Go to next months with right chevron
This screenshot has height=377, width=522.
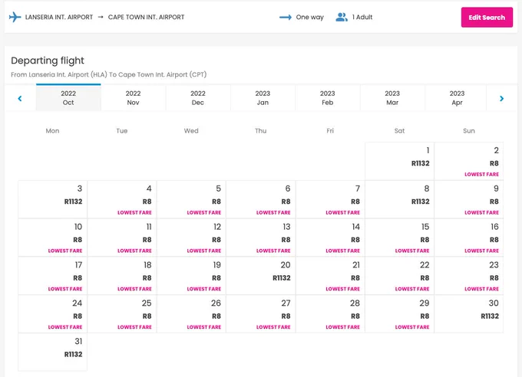point(502,98)
